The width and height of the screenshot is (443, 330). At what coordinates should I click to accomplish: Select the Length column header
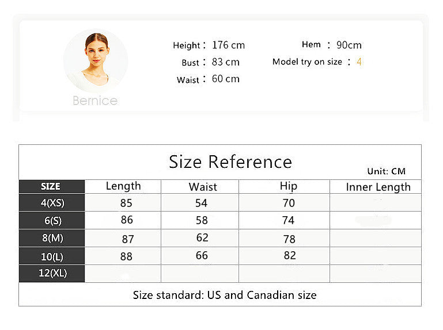click(x=123, y=186)
